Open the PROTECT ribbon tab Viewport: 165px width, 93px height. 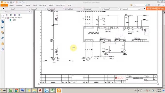pyautogui.click(x=43, y=5)
